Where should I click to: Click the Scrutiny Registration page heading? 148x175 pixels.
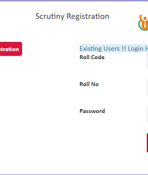[72, 16]
